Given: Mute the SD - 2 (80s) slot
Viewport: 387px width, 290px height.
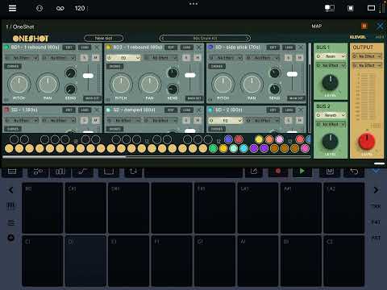Looking at the screenshot, I should click(x=299, y=120).
